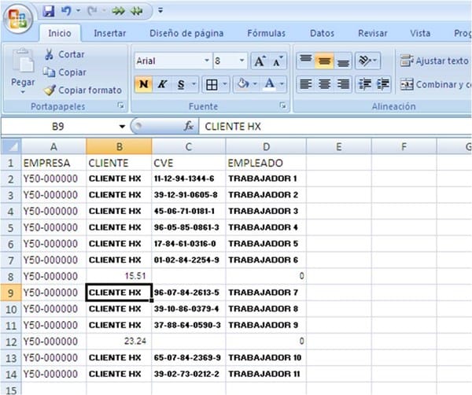This screenshot has height=395, width=472.
Task: Click the Cut scissors icon
Action: (49, 54)
